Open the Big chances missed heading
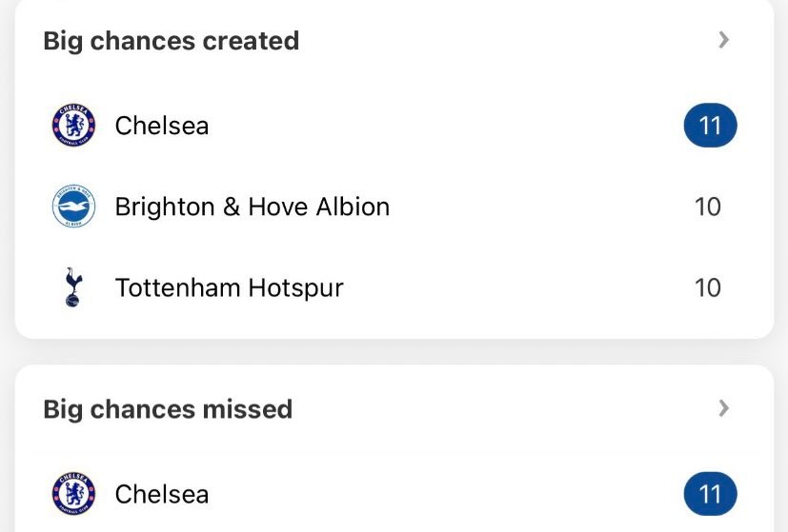This screenshot has width=788, height=532. [168, 409]
